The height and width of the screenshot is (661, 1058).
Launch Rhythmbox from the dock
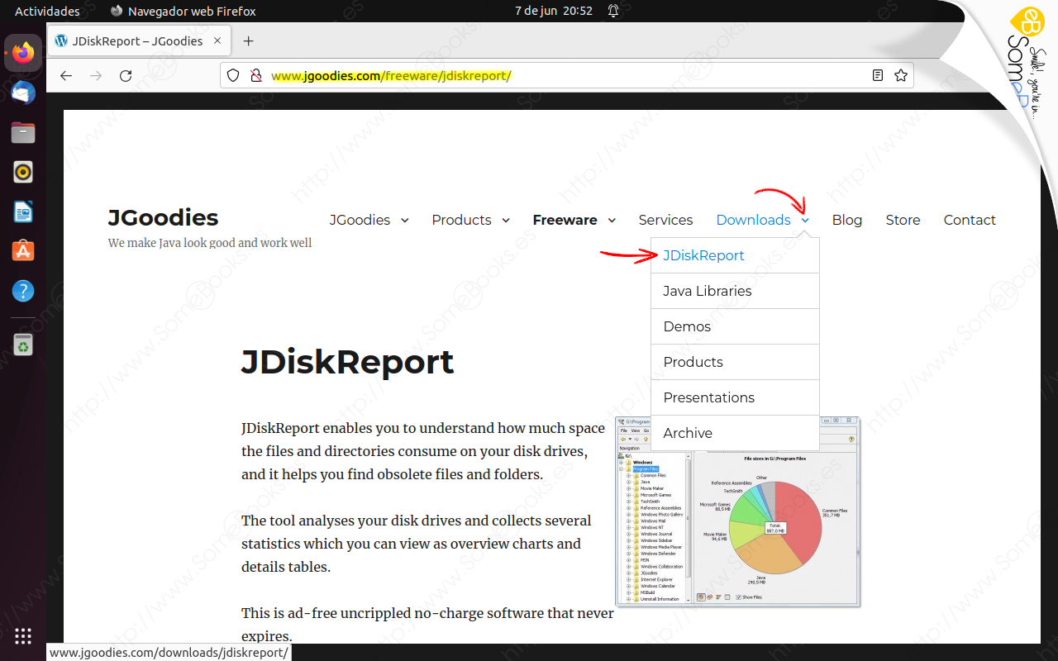point(22,172)
